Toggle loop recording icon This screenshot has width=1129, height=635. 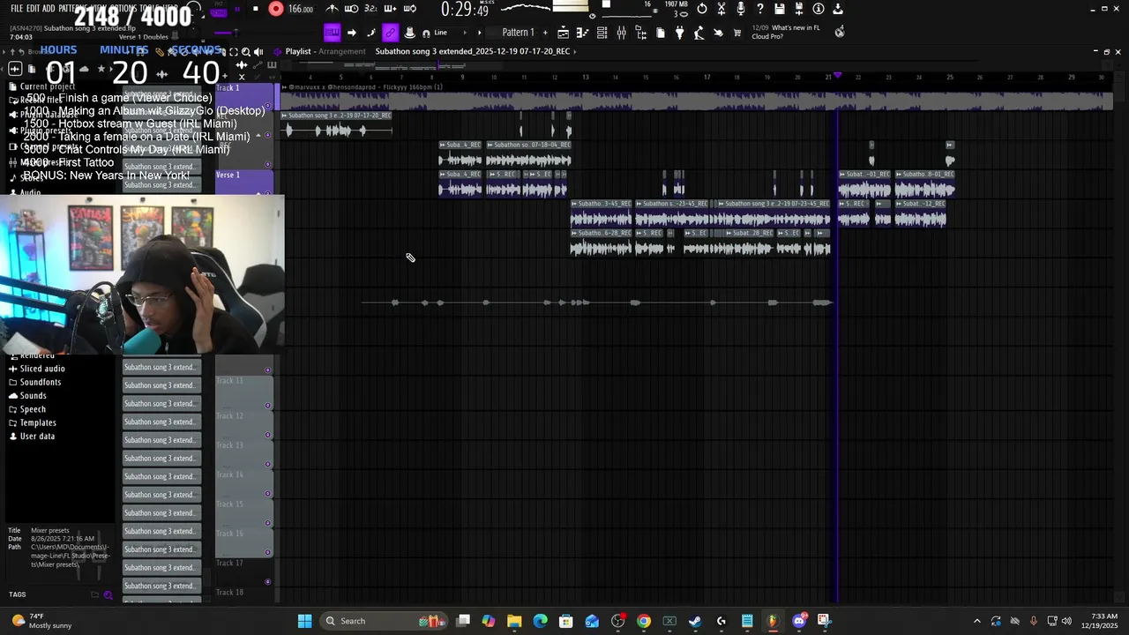409,9
